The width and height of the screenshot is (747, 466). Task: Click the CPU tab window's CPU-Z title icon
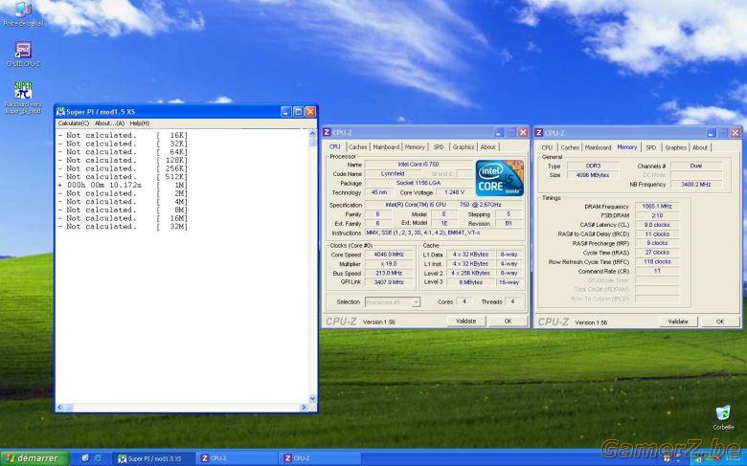(327, 132)
